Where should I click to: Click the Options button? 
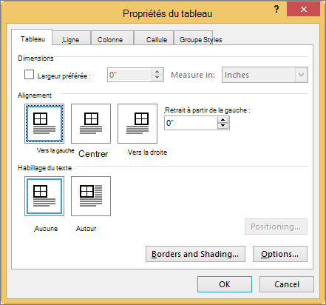pyautogui.click(x=280, y=254)
